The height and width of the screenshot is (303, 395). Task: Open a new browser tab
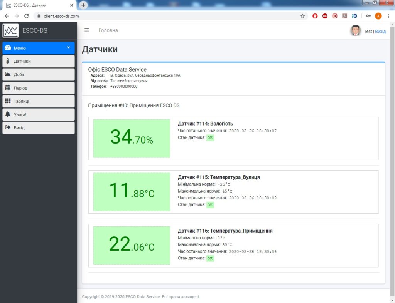[83, 5]
